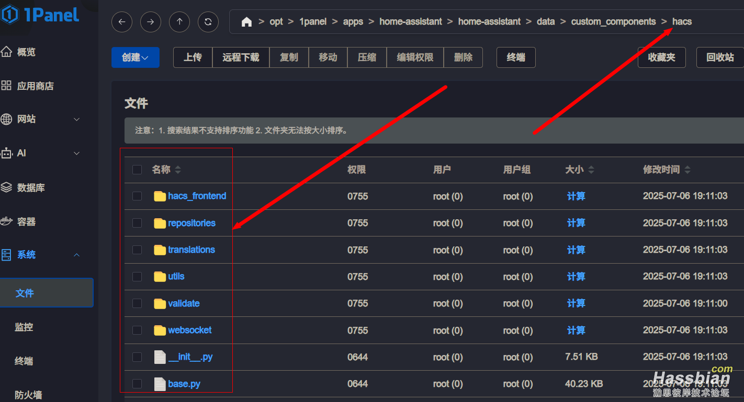Check the websocket row checkbox
The height and width of the screenshot is (402, 744).
(137, 330)
